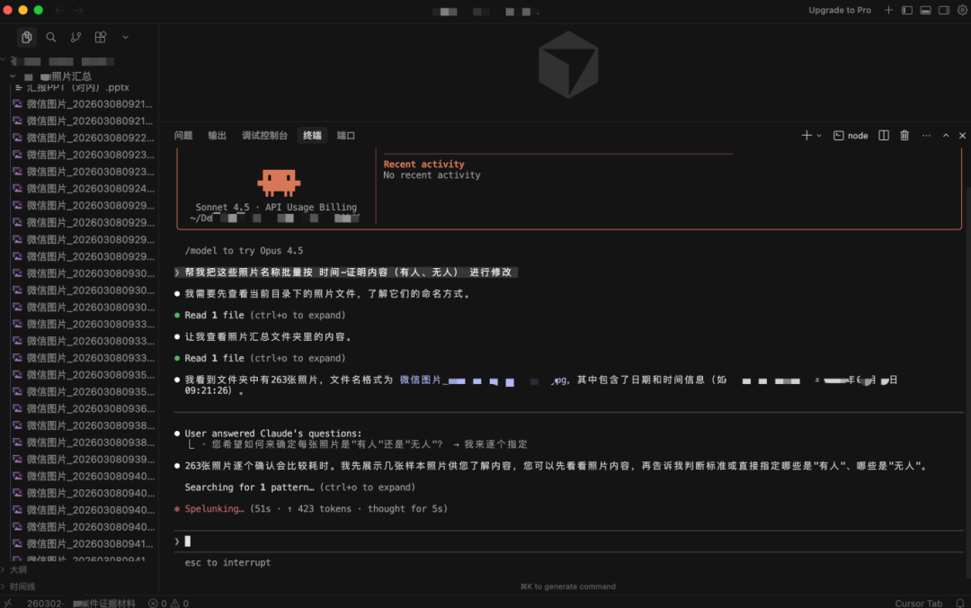Switch to the 端口 tab
Viewport: 971px width, 608px height.
345,135
